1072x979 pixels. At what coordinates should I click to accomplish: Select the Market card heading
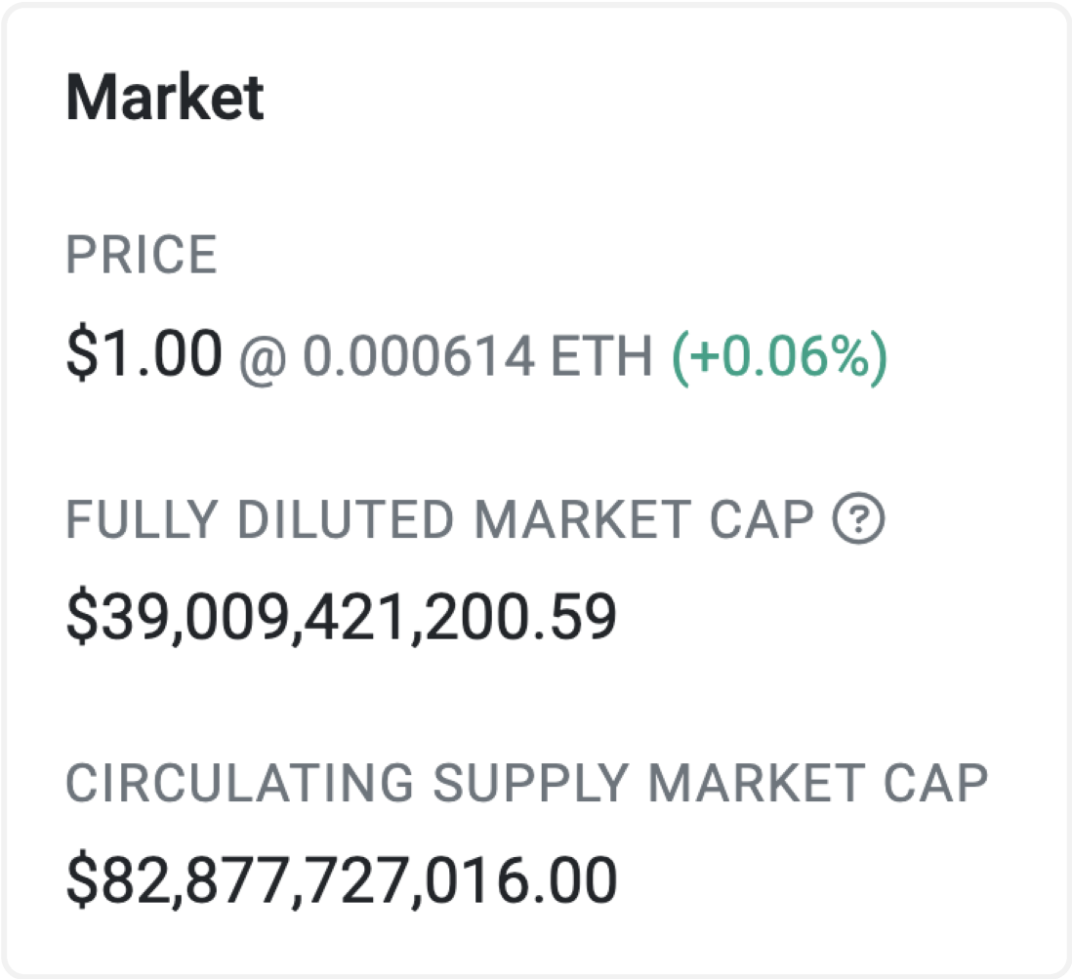click(165, 98)
